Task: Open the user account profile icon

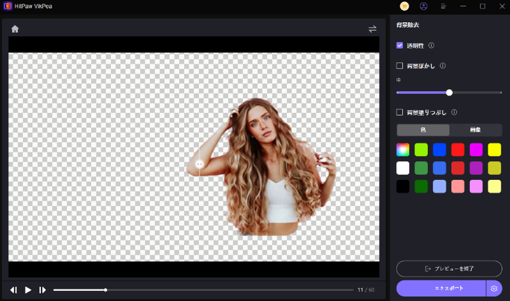Action: click(x=424, y=6)
